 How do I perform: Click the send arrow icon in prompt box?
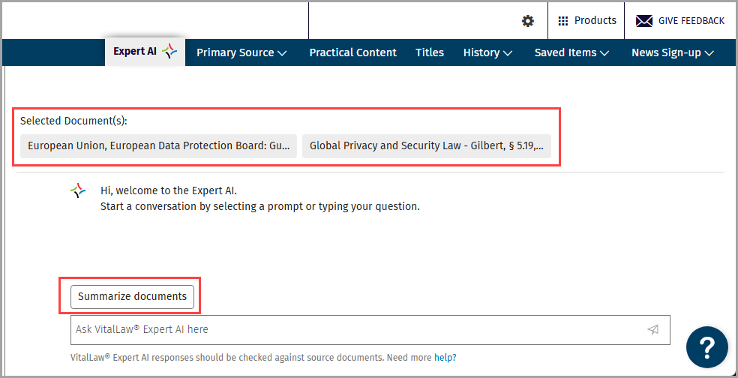coord(652,329)
